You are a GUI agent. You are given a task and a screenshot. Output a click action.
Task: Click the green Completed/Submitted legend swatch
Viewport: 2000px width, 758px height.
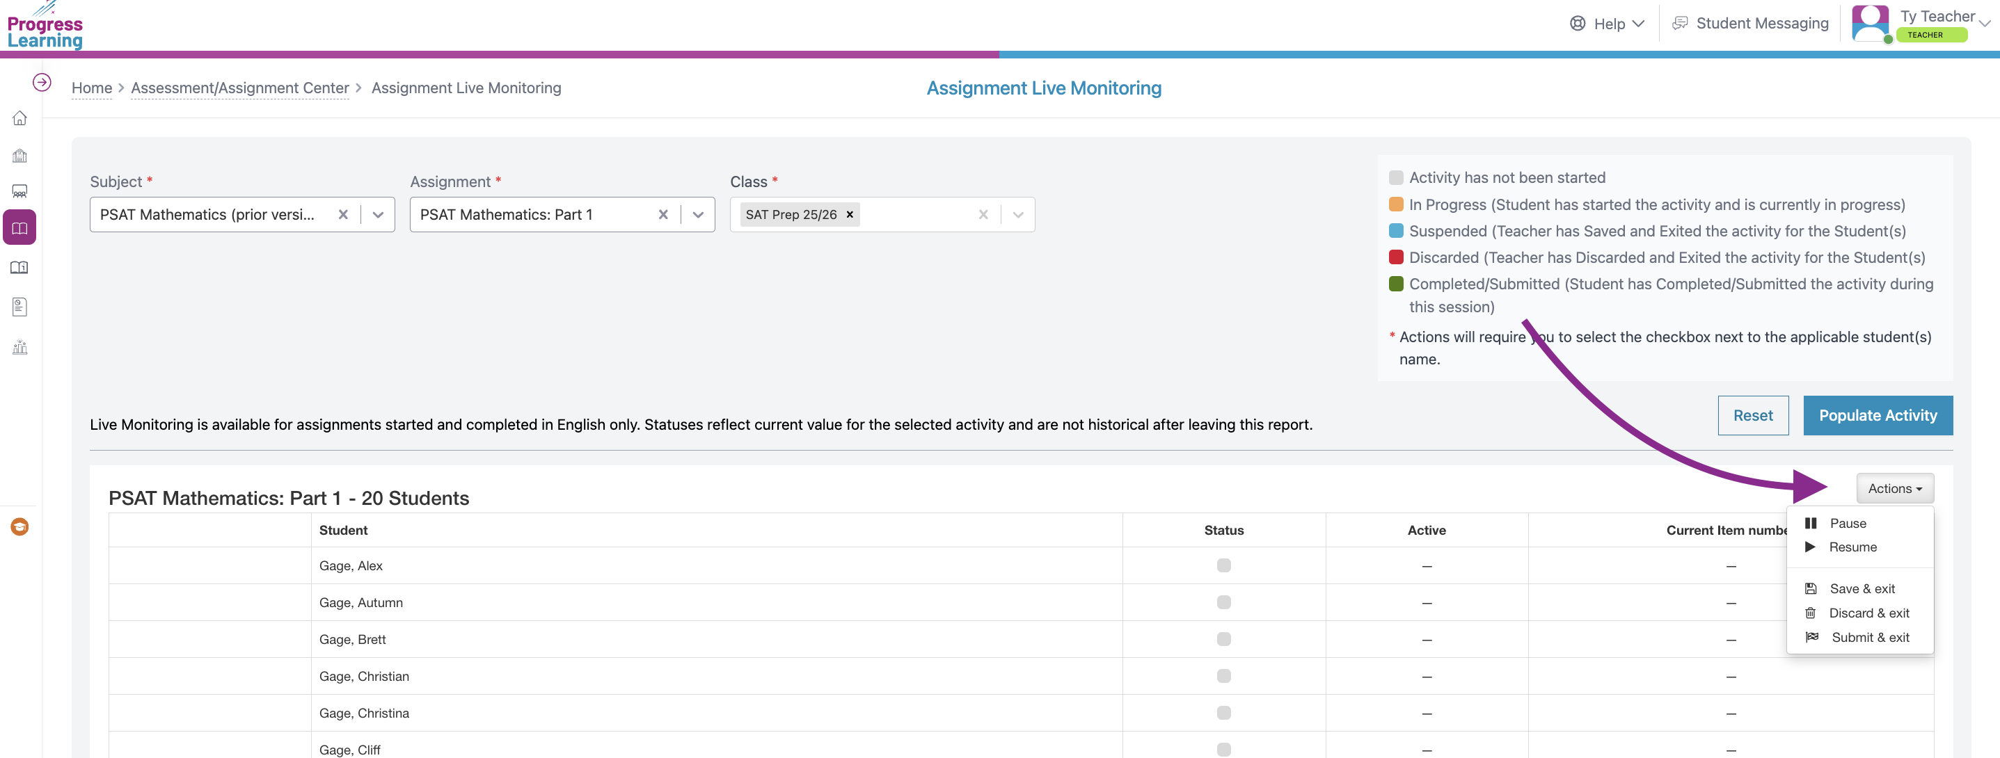click(1395, 283)
